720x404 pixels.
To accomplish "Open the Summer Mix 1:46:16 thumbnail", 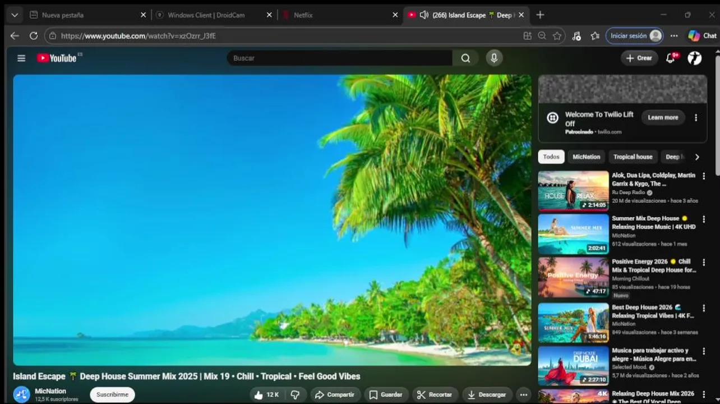I will (573, 323).
